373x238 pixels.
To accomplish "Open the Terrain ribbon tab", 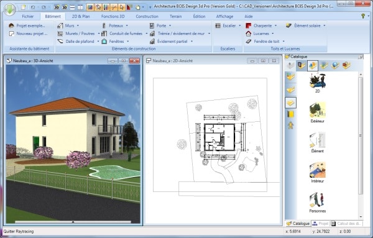I will click(175, 16).
